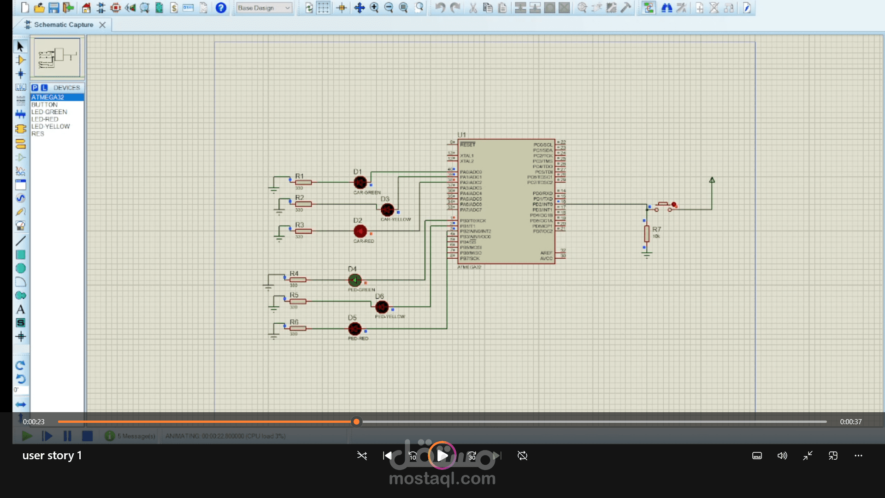The image size is (885, 498).
Task: Select the 2D line graphics tool
Action: click(20, 241)
